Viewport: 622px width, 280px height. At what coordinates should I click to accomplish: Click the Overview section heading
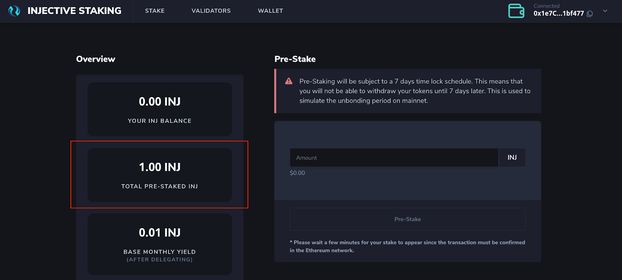[96, 59]
